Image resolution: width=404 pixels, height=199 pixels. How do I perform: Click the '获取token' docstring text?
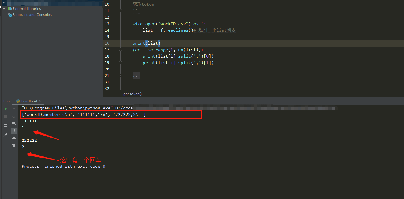click(x=143, y=4)
